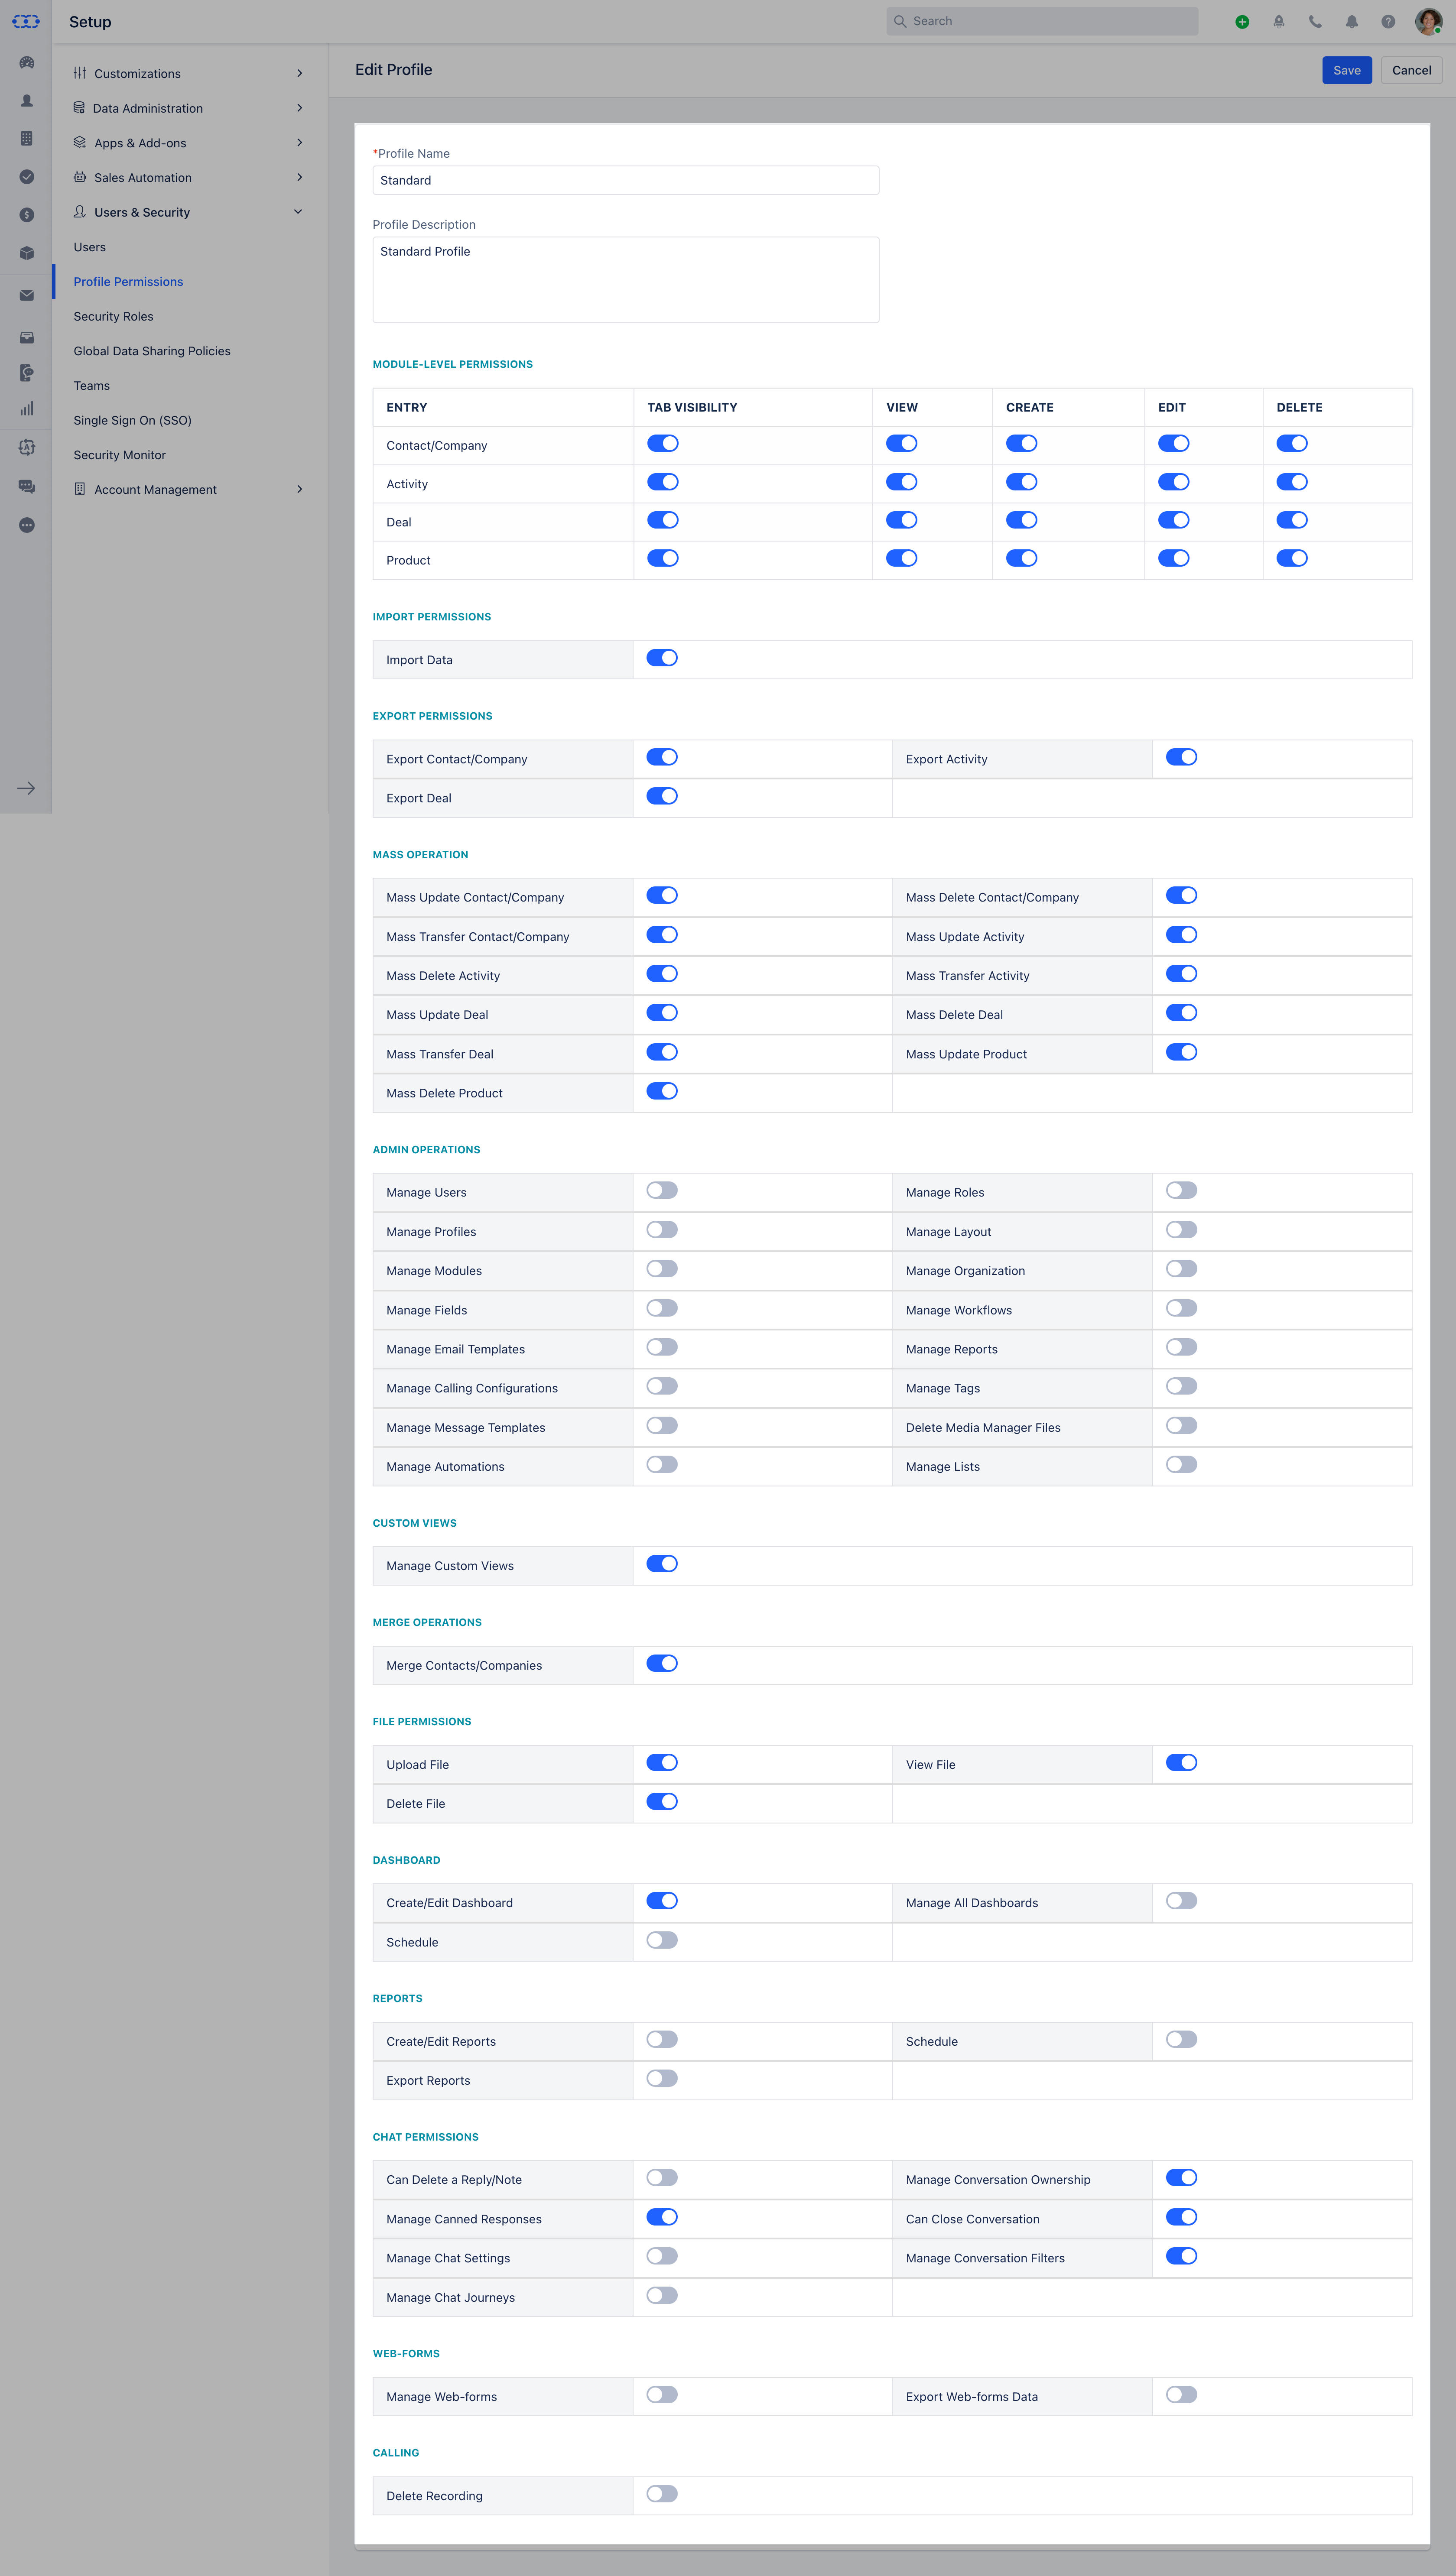Open Teams settings page
Viewport: 1456px width, 2576px height.
click(91, 386)
